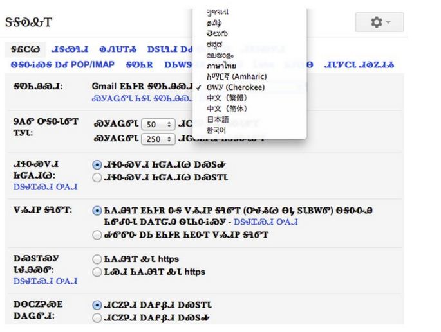The width and height of the screenshot is (441, 332).
Task: Select the checked Cherokee language entry
Action: tap(236, 87)
